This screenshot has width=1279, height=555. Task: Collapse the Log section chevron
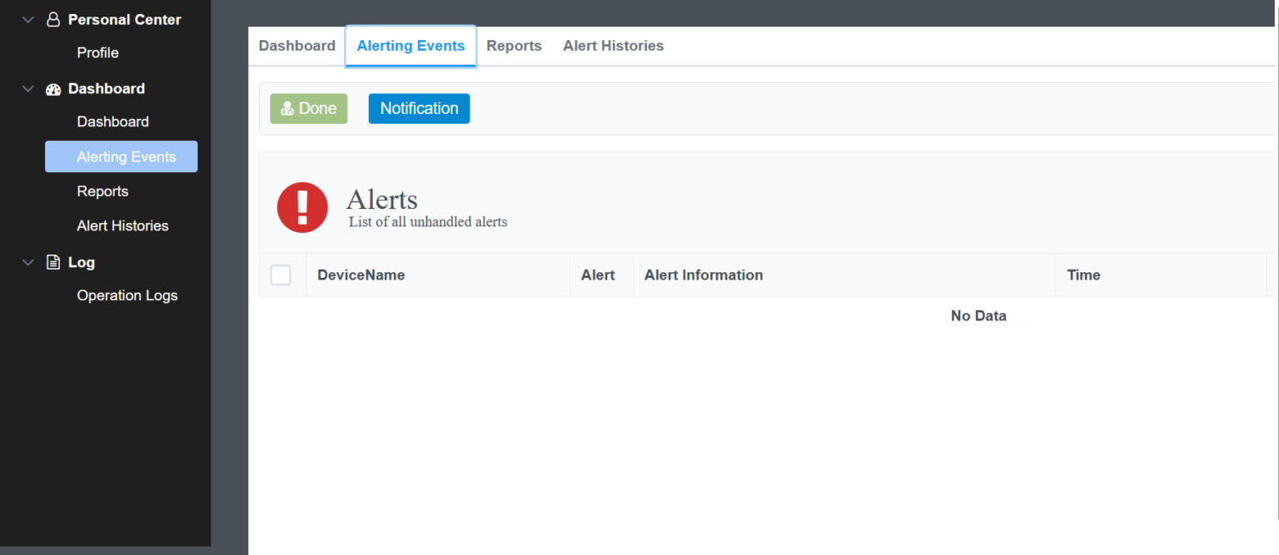(28, 262)
